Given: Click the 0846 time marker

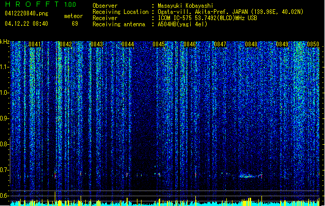Looking at the screenshot, I should (x=190, y=44).
